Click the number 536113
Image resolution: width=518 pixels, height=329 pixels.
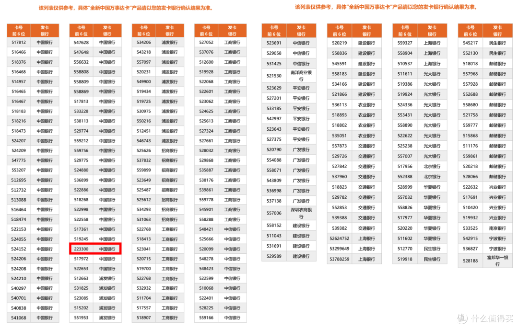tap(339, 104)
